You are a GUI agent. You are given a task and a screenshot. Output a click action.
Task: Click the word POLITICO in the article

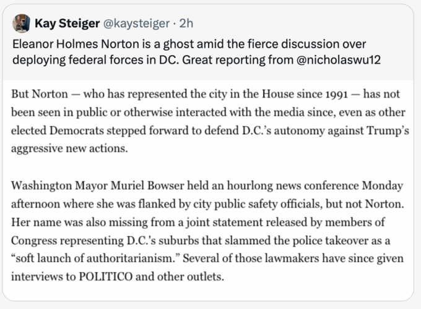click(x=105, y=277)
